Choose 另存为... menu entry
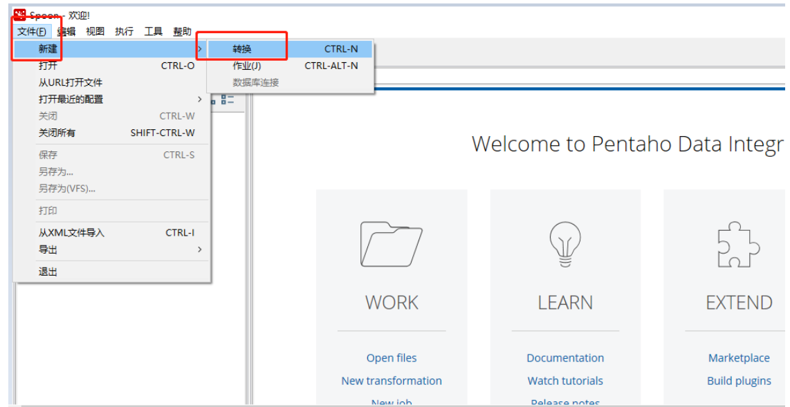790x407 pixels. [111, 171]
